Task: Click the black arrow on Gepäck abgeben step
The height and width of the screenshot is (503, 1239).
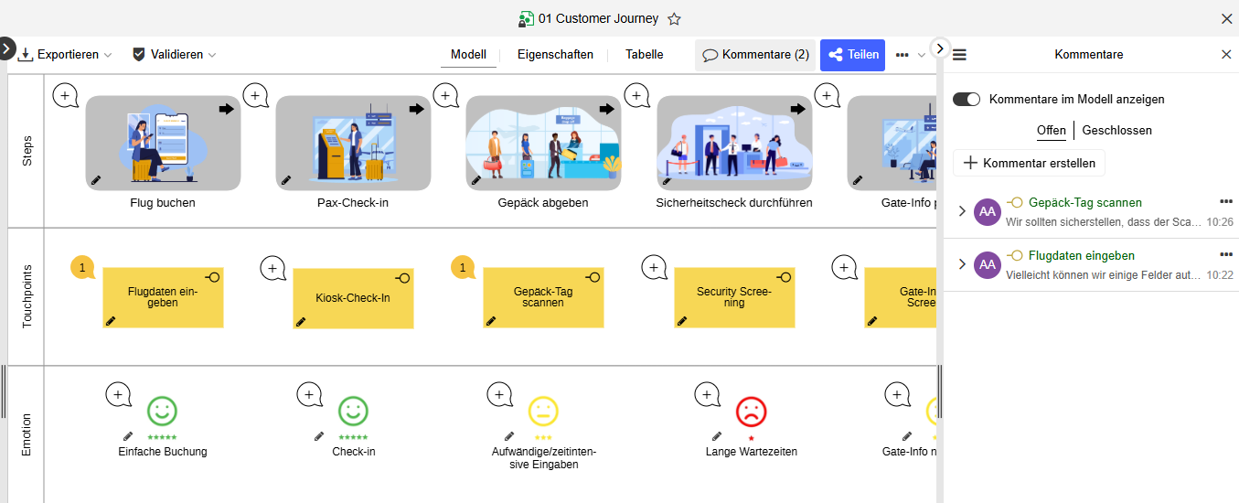Action: click(607, 109)
